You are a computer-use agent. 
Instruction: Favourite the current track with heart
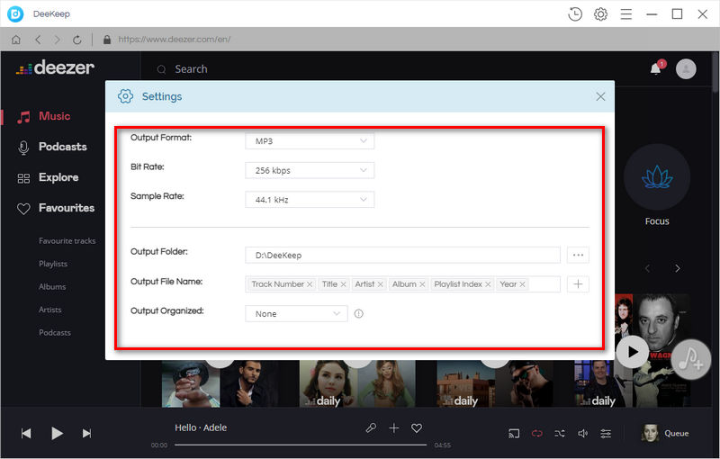(x=417, y=428)
